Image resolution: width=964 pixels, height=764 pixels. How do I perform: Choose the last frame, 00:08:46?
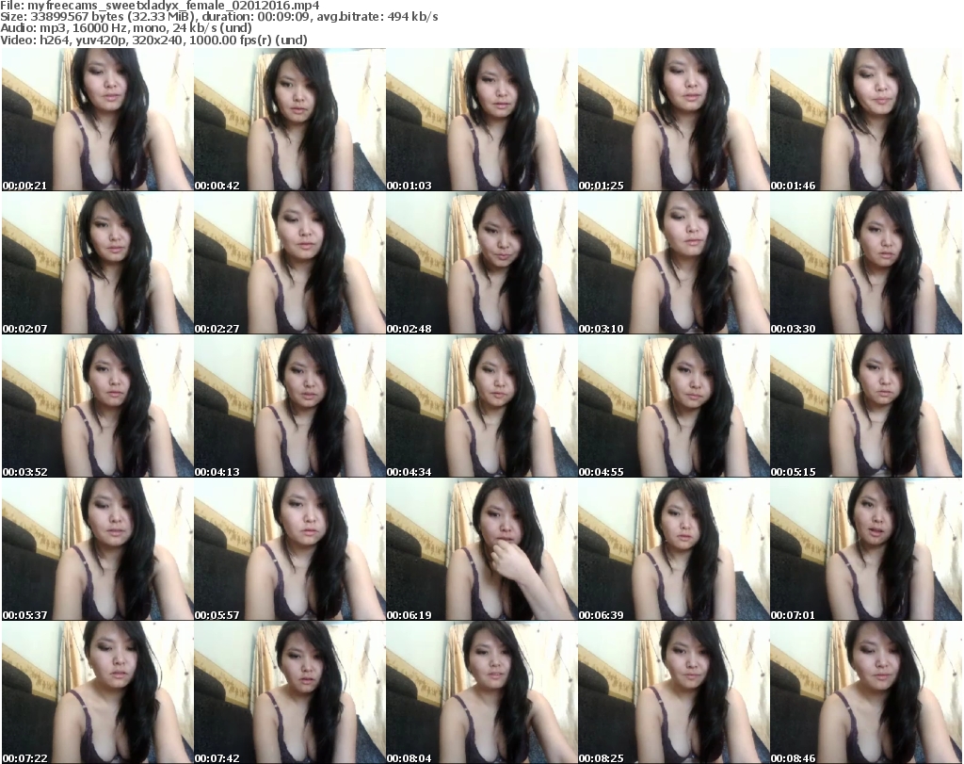click(866, 692)
